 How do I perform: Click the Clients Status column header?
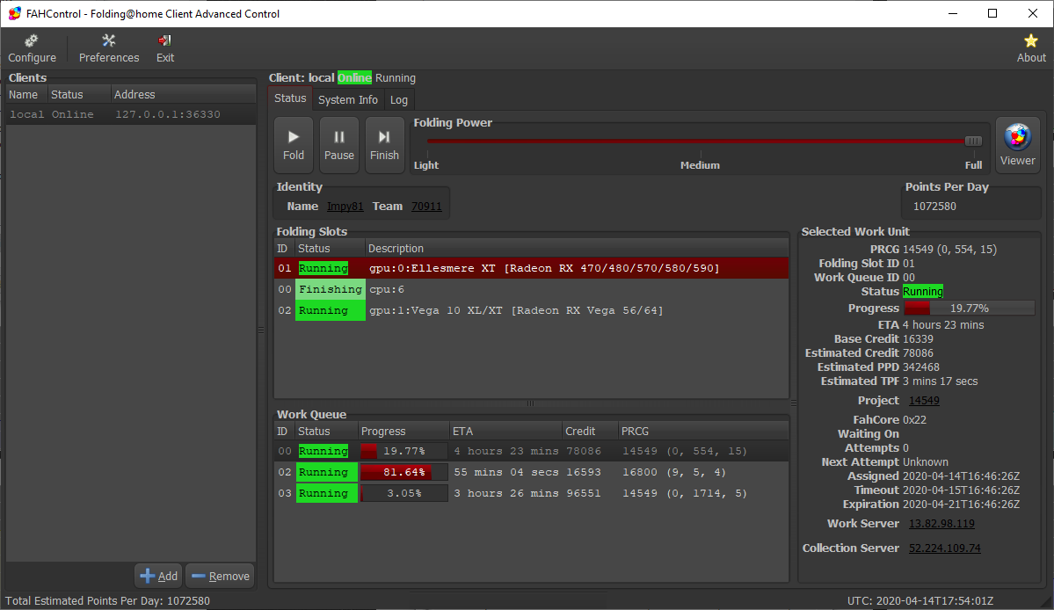(x=78, y=95)
